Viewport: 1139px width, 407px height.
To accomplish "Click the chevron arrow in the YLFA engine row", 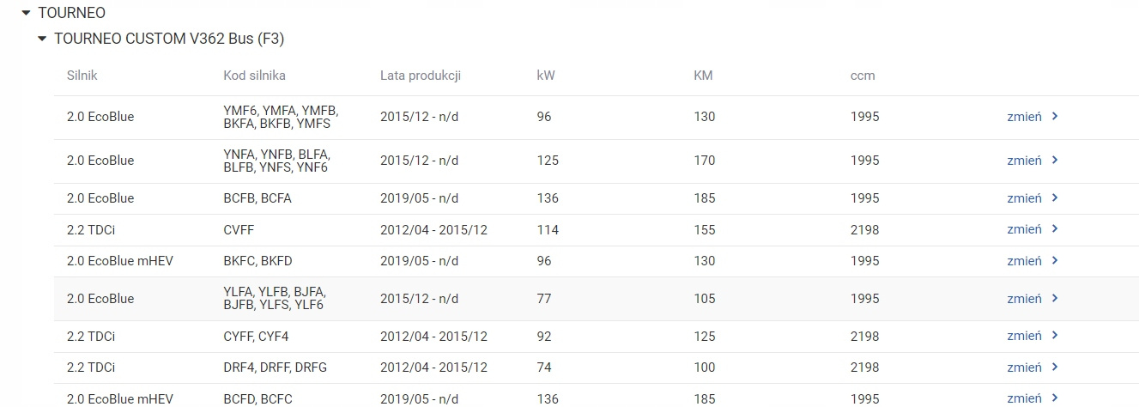I will tap(1055, 299).
